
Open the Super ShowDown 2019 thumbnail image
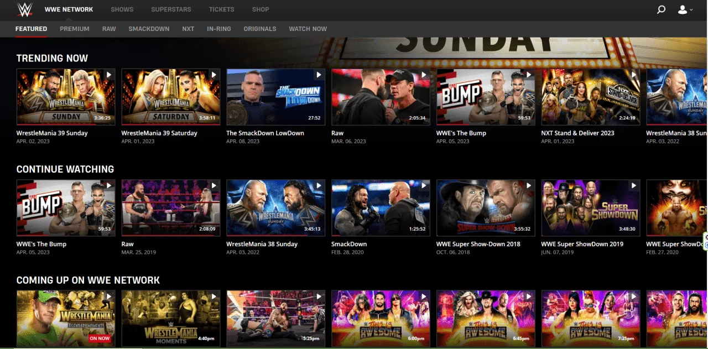coord(591,209)
